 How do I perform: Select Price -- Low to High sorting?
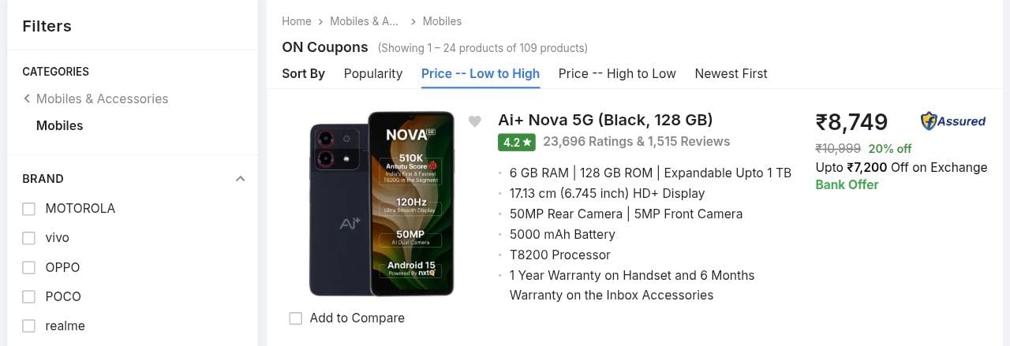(481, 73)
